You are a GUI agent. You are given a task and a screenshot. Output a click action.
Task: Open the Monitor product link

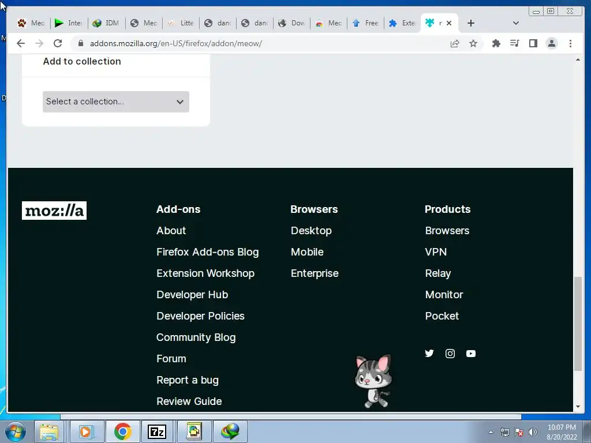point(444,295)
